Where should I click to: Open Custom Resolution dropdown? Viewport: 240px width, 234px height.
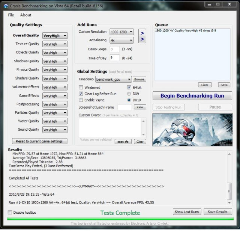(x=121, y=32)
